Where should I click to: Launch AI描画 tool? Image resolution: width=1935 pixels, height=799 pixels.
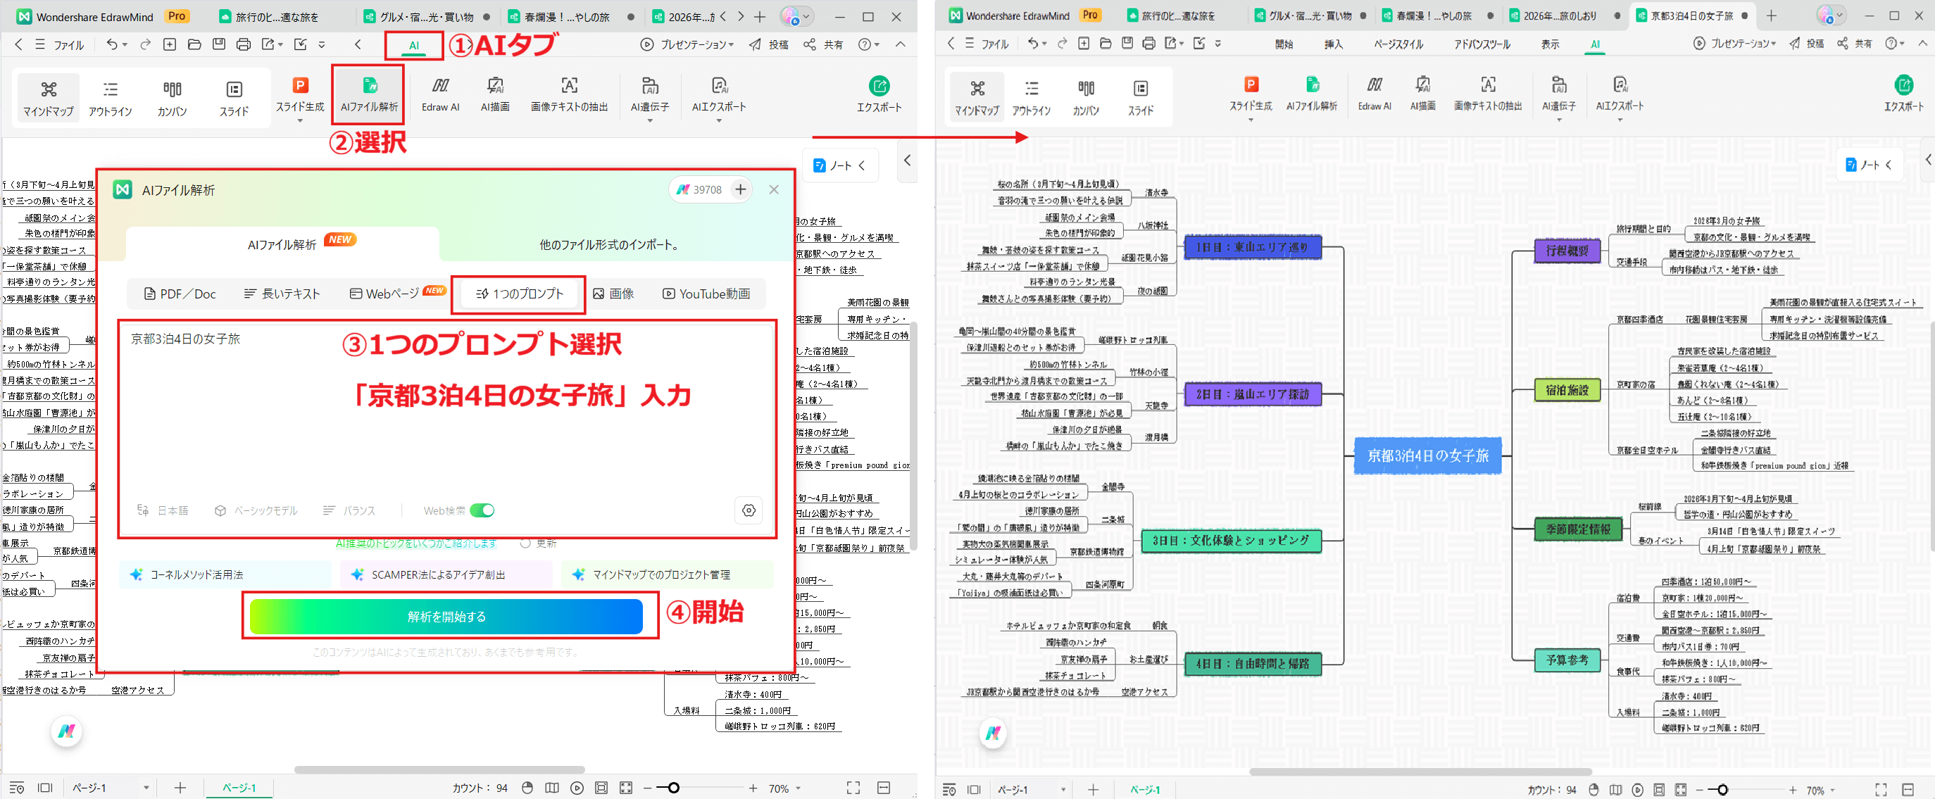[496, 93]
